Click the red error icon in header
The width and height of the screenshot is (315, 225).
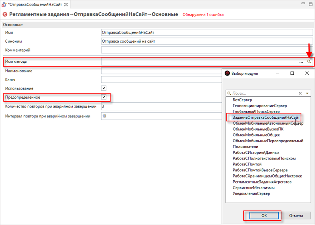click(5, 14)
